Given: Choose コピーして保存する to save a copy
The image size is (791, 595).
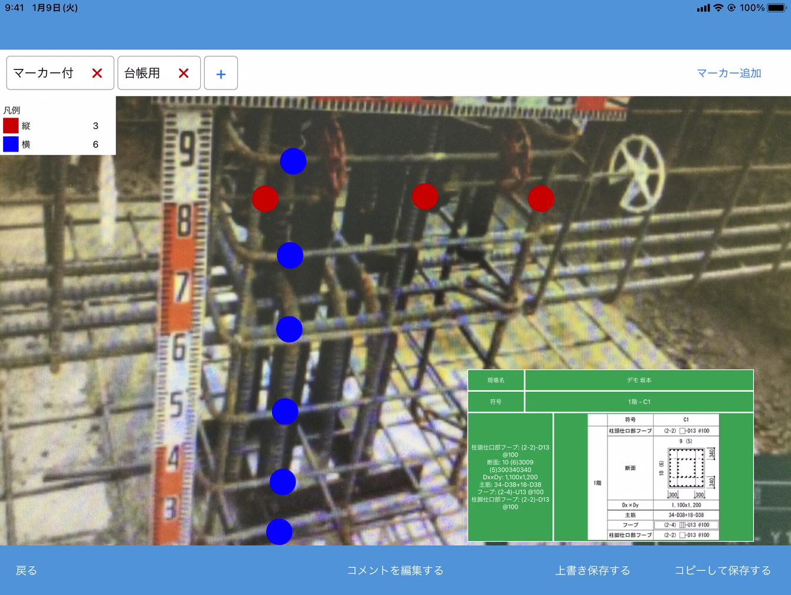Looking at the screenshot, I should click(x=723, y=570).
